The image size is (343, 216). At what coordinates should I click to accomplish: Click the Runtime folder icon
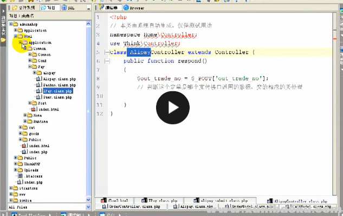click(29, 122)
